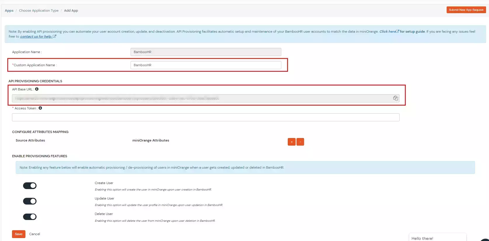The width and height of the screenshot is (489, 241).
Task: Click the API Base URL field
Action: (206, 98)
